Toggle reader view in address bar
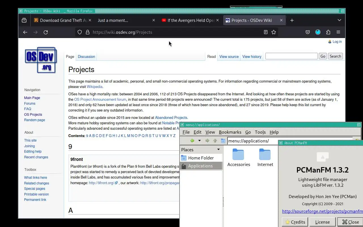Image resolution: width=363 pixels, height=227 pixels. (x=266, y=32)
